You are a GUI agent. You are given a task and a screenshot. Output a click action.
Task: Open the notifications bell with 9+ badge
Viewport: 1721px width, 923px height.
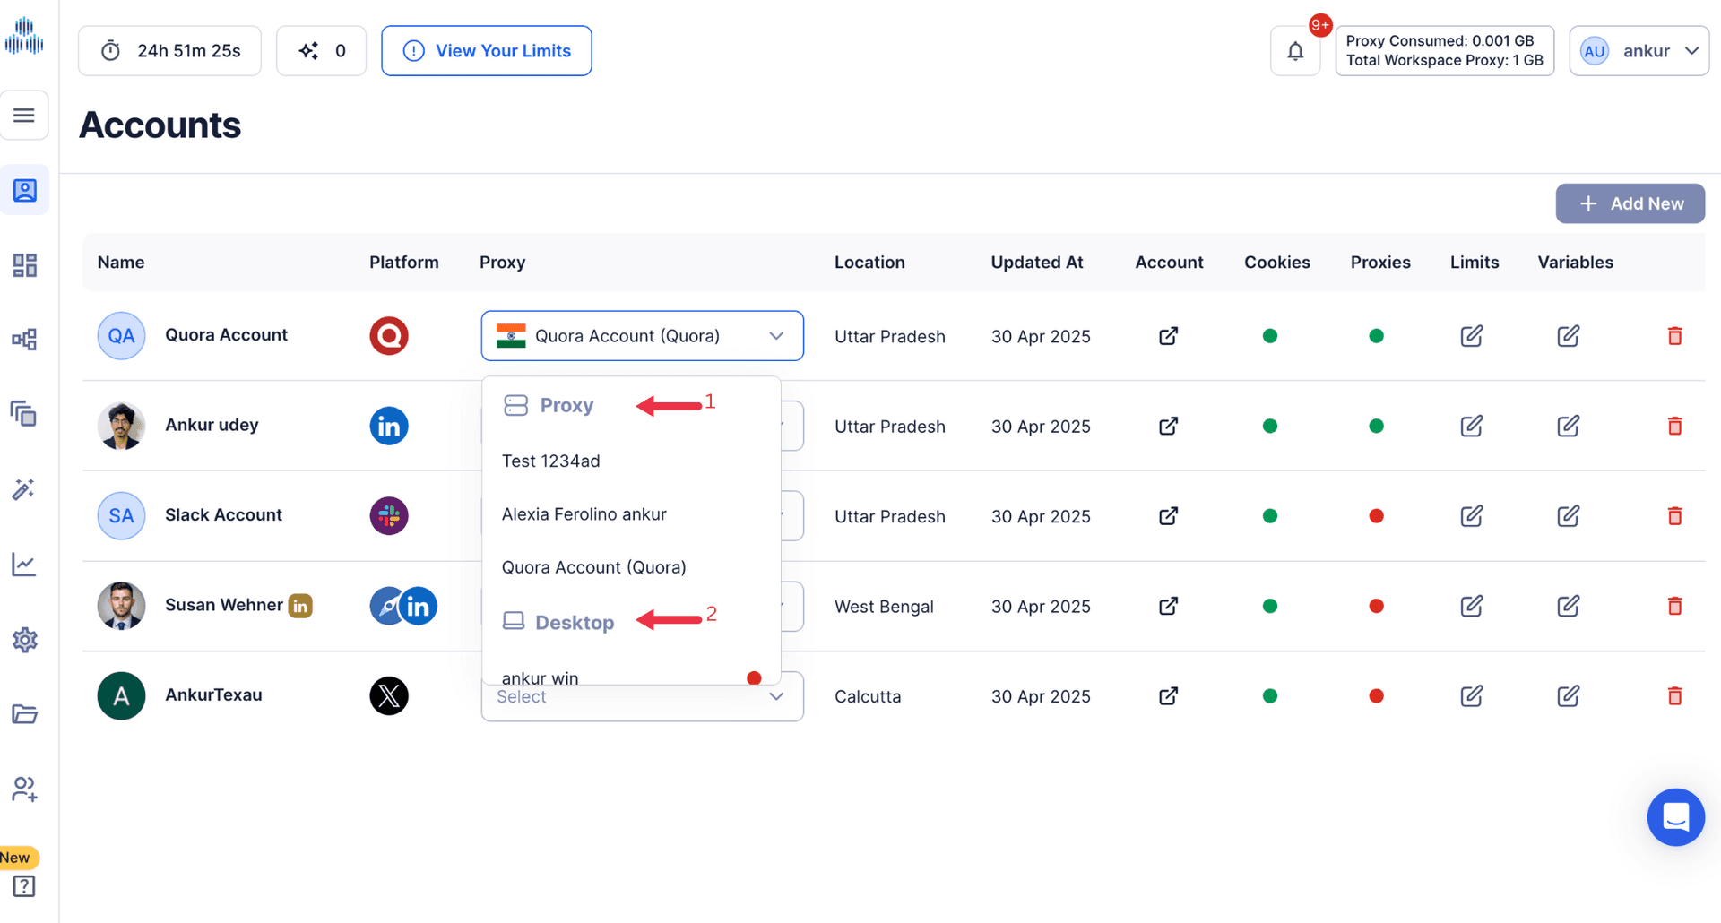click(x=1294, y=51)
